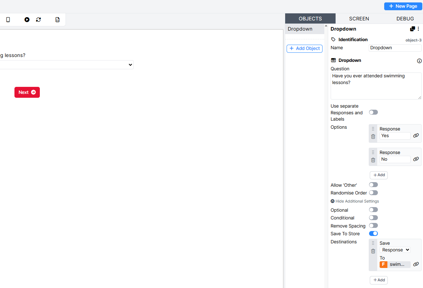Enable Allow 'Other' option
Screen dimensions: 423x288
click(373, 185)
